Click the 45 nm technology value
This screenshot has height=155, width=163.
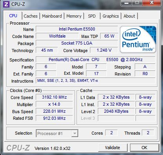pyautogui.click(x=47, y=50)
